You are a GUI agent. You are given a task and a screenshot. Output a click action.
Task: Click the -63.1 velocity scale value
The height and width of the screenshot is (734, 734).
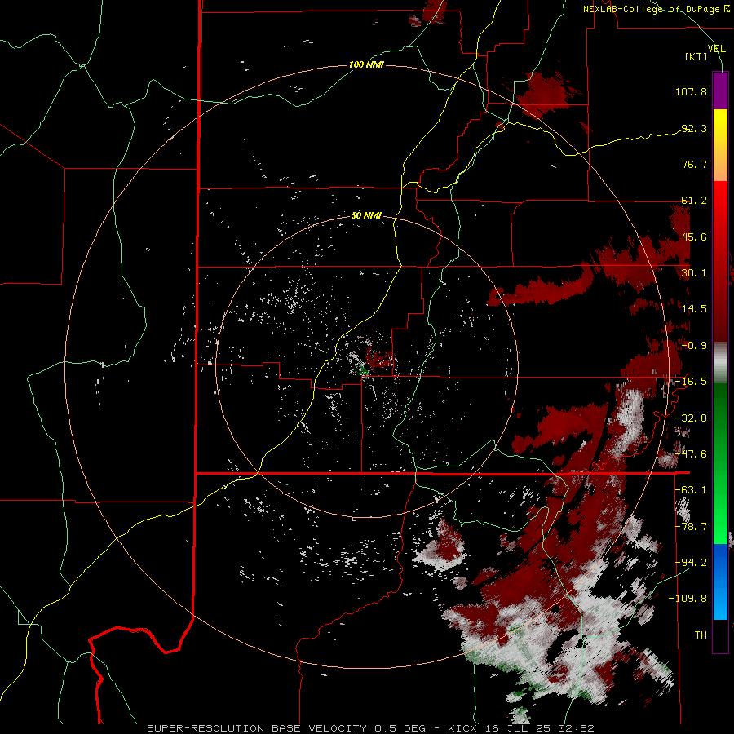691,490
